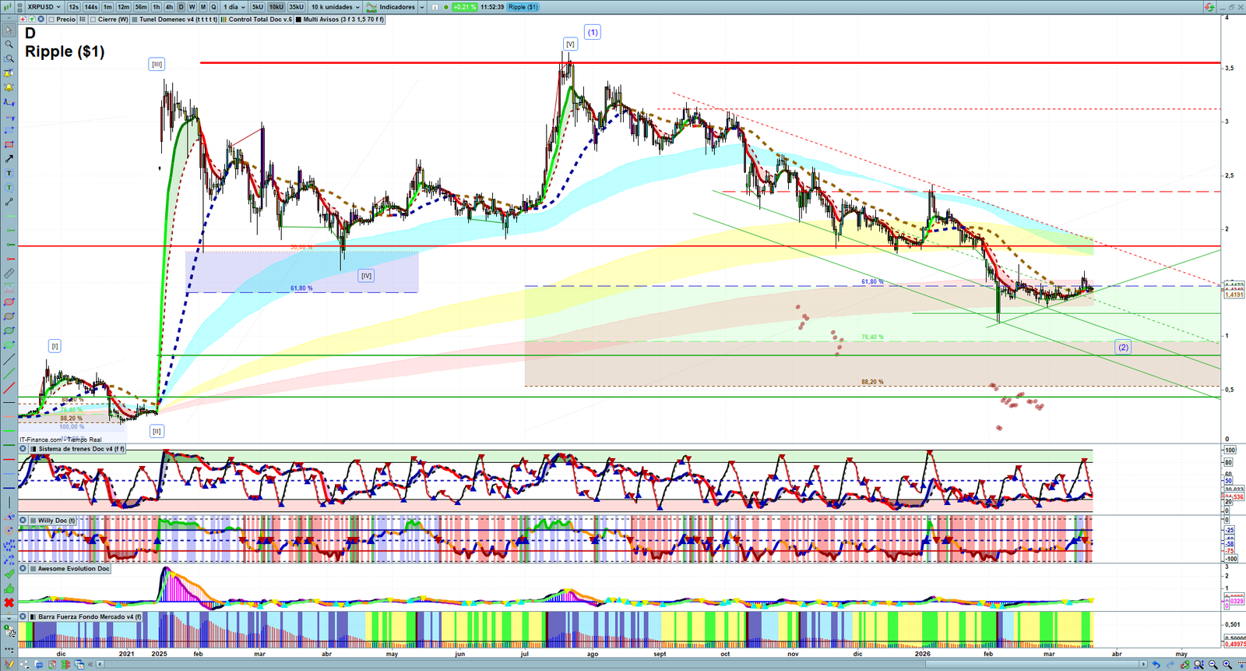Close the Sistema de trenes Doc v4 panel
This screenshot has height=671, width=1246.
23,449
